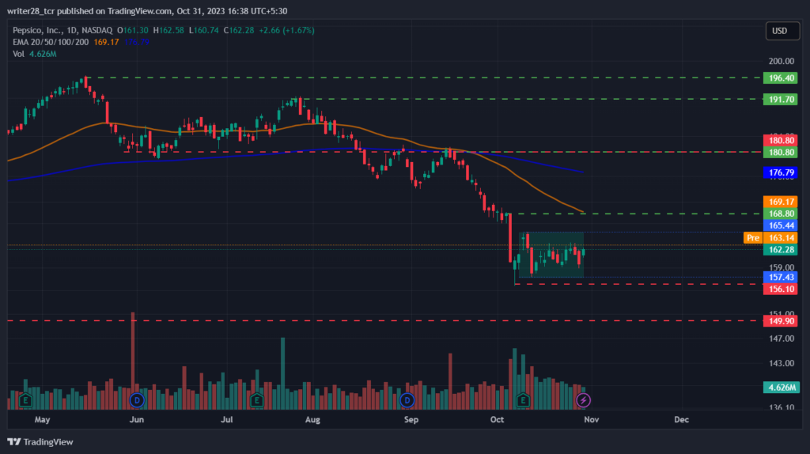This screenshot has width=810, height=454.
Task: Click the Jul label on time axis
Action: coord(226,420)
